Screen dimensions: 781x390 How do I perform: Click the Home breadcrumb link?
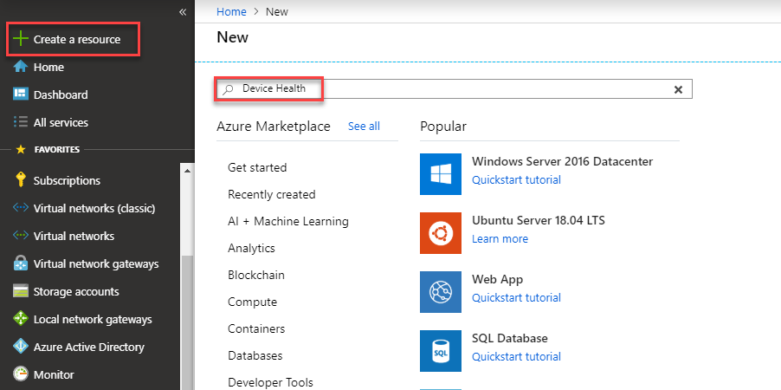[x=231, y=12]
